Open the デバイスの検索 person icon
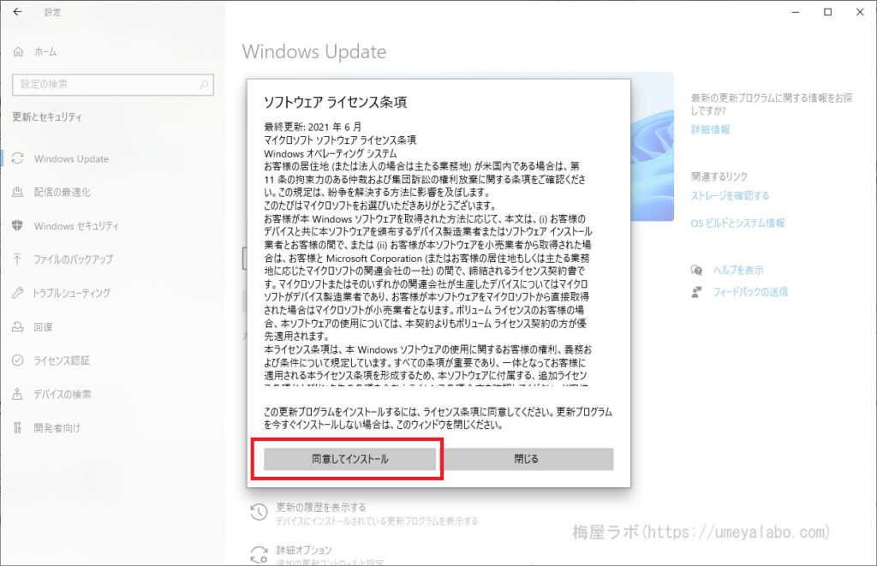The image size is (877, 566). (x=18, y=394)
